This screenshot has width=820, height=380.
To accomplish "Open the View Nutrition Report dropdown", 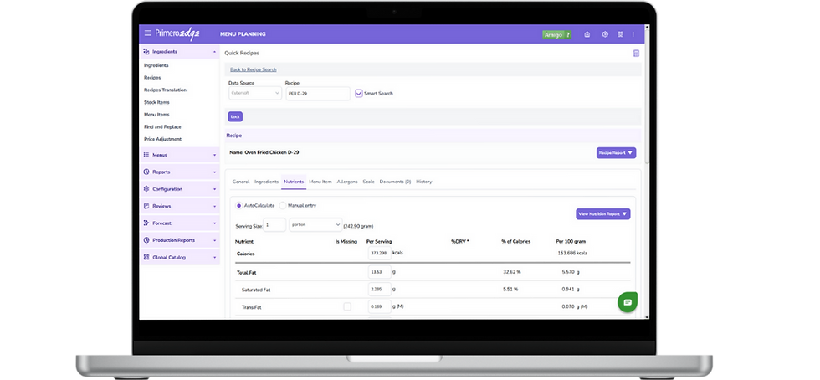I will click(603, 214).
